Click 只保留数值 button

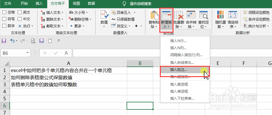pyautogui.click(x=123, y=19)
